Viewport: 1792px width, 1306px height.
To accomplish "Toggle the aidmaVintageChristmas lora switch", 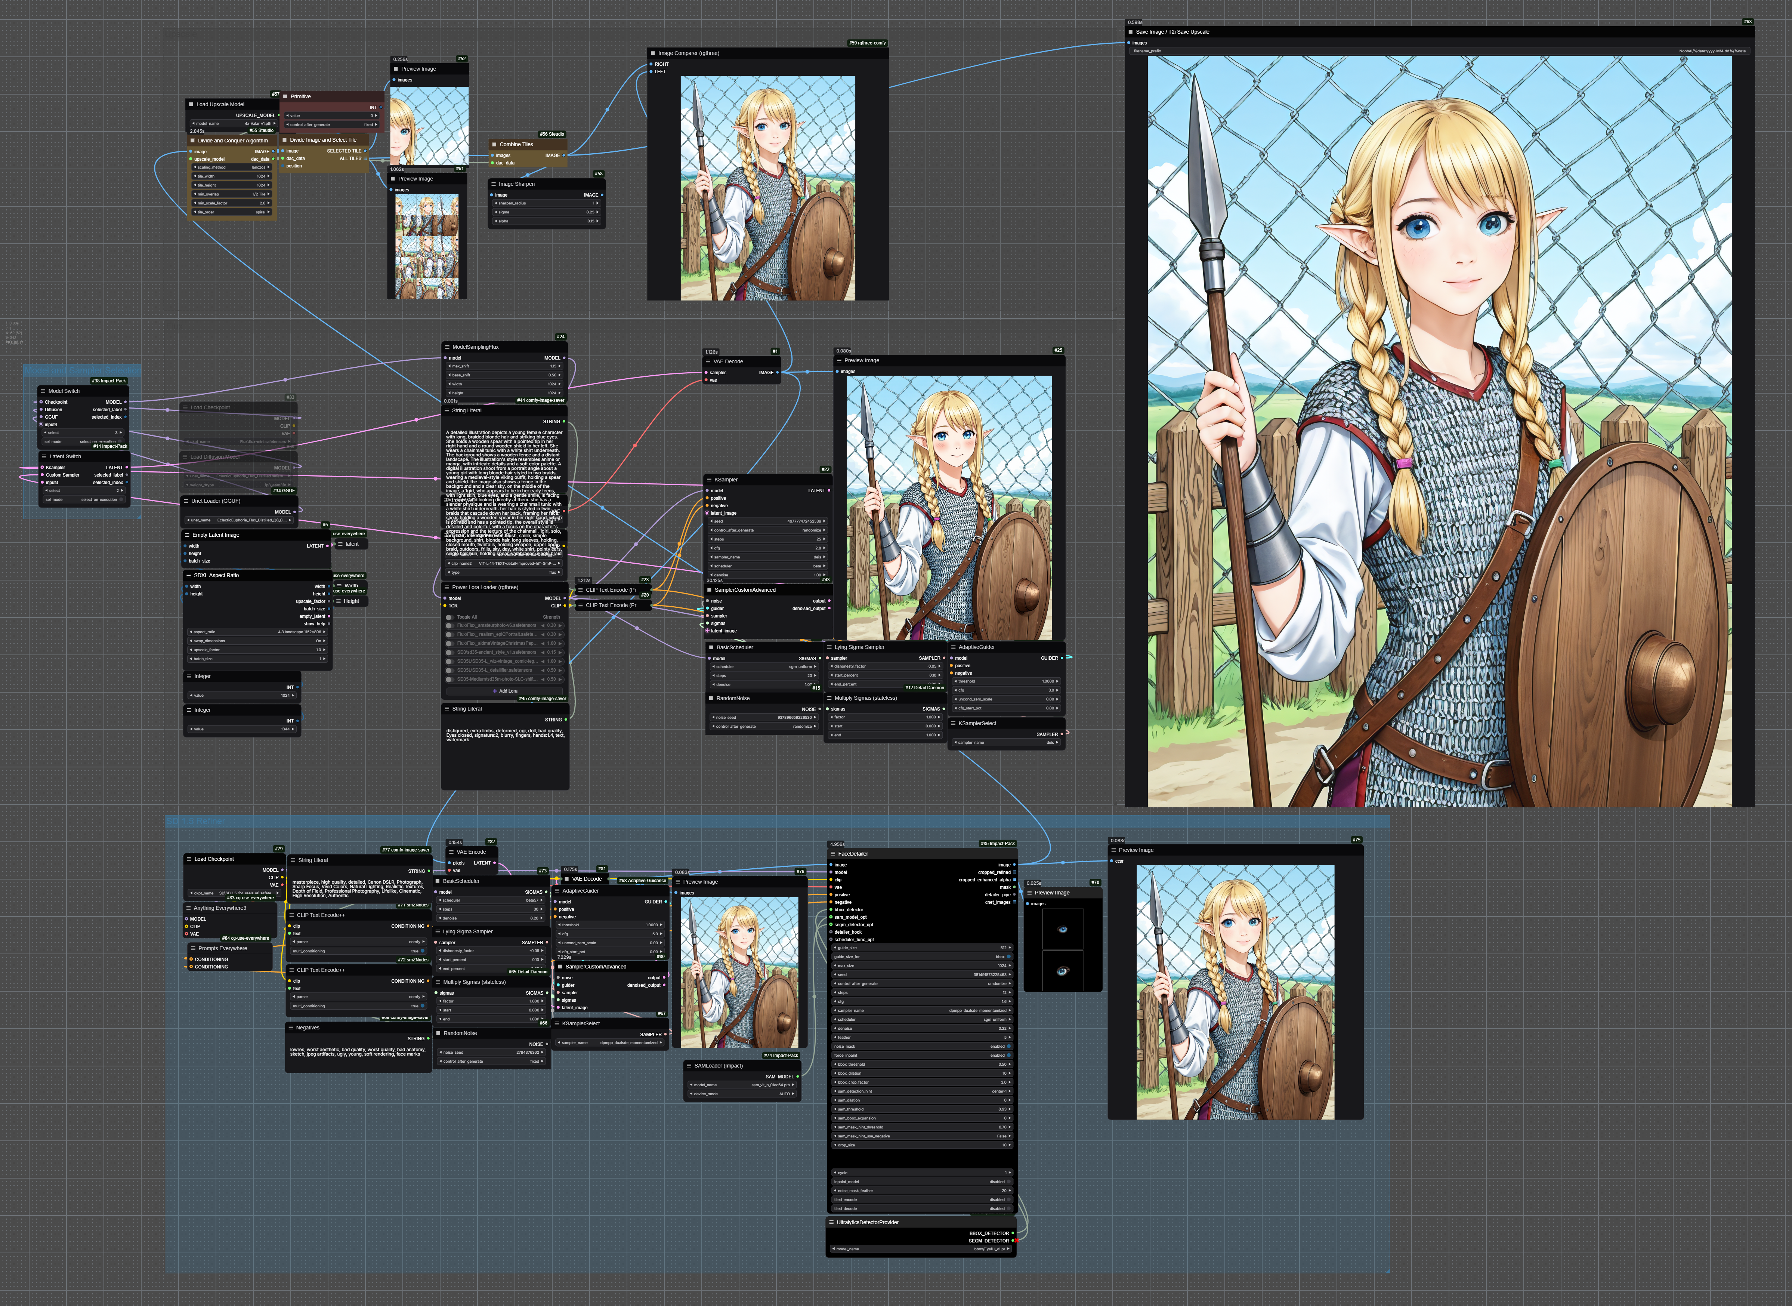I will pyautogui.click(x=449, y=644).
